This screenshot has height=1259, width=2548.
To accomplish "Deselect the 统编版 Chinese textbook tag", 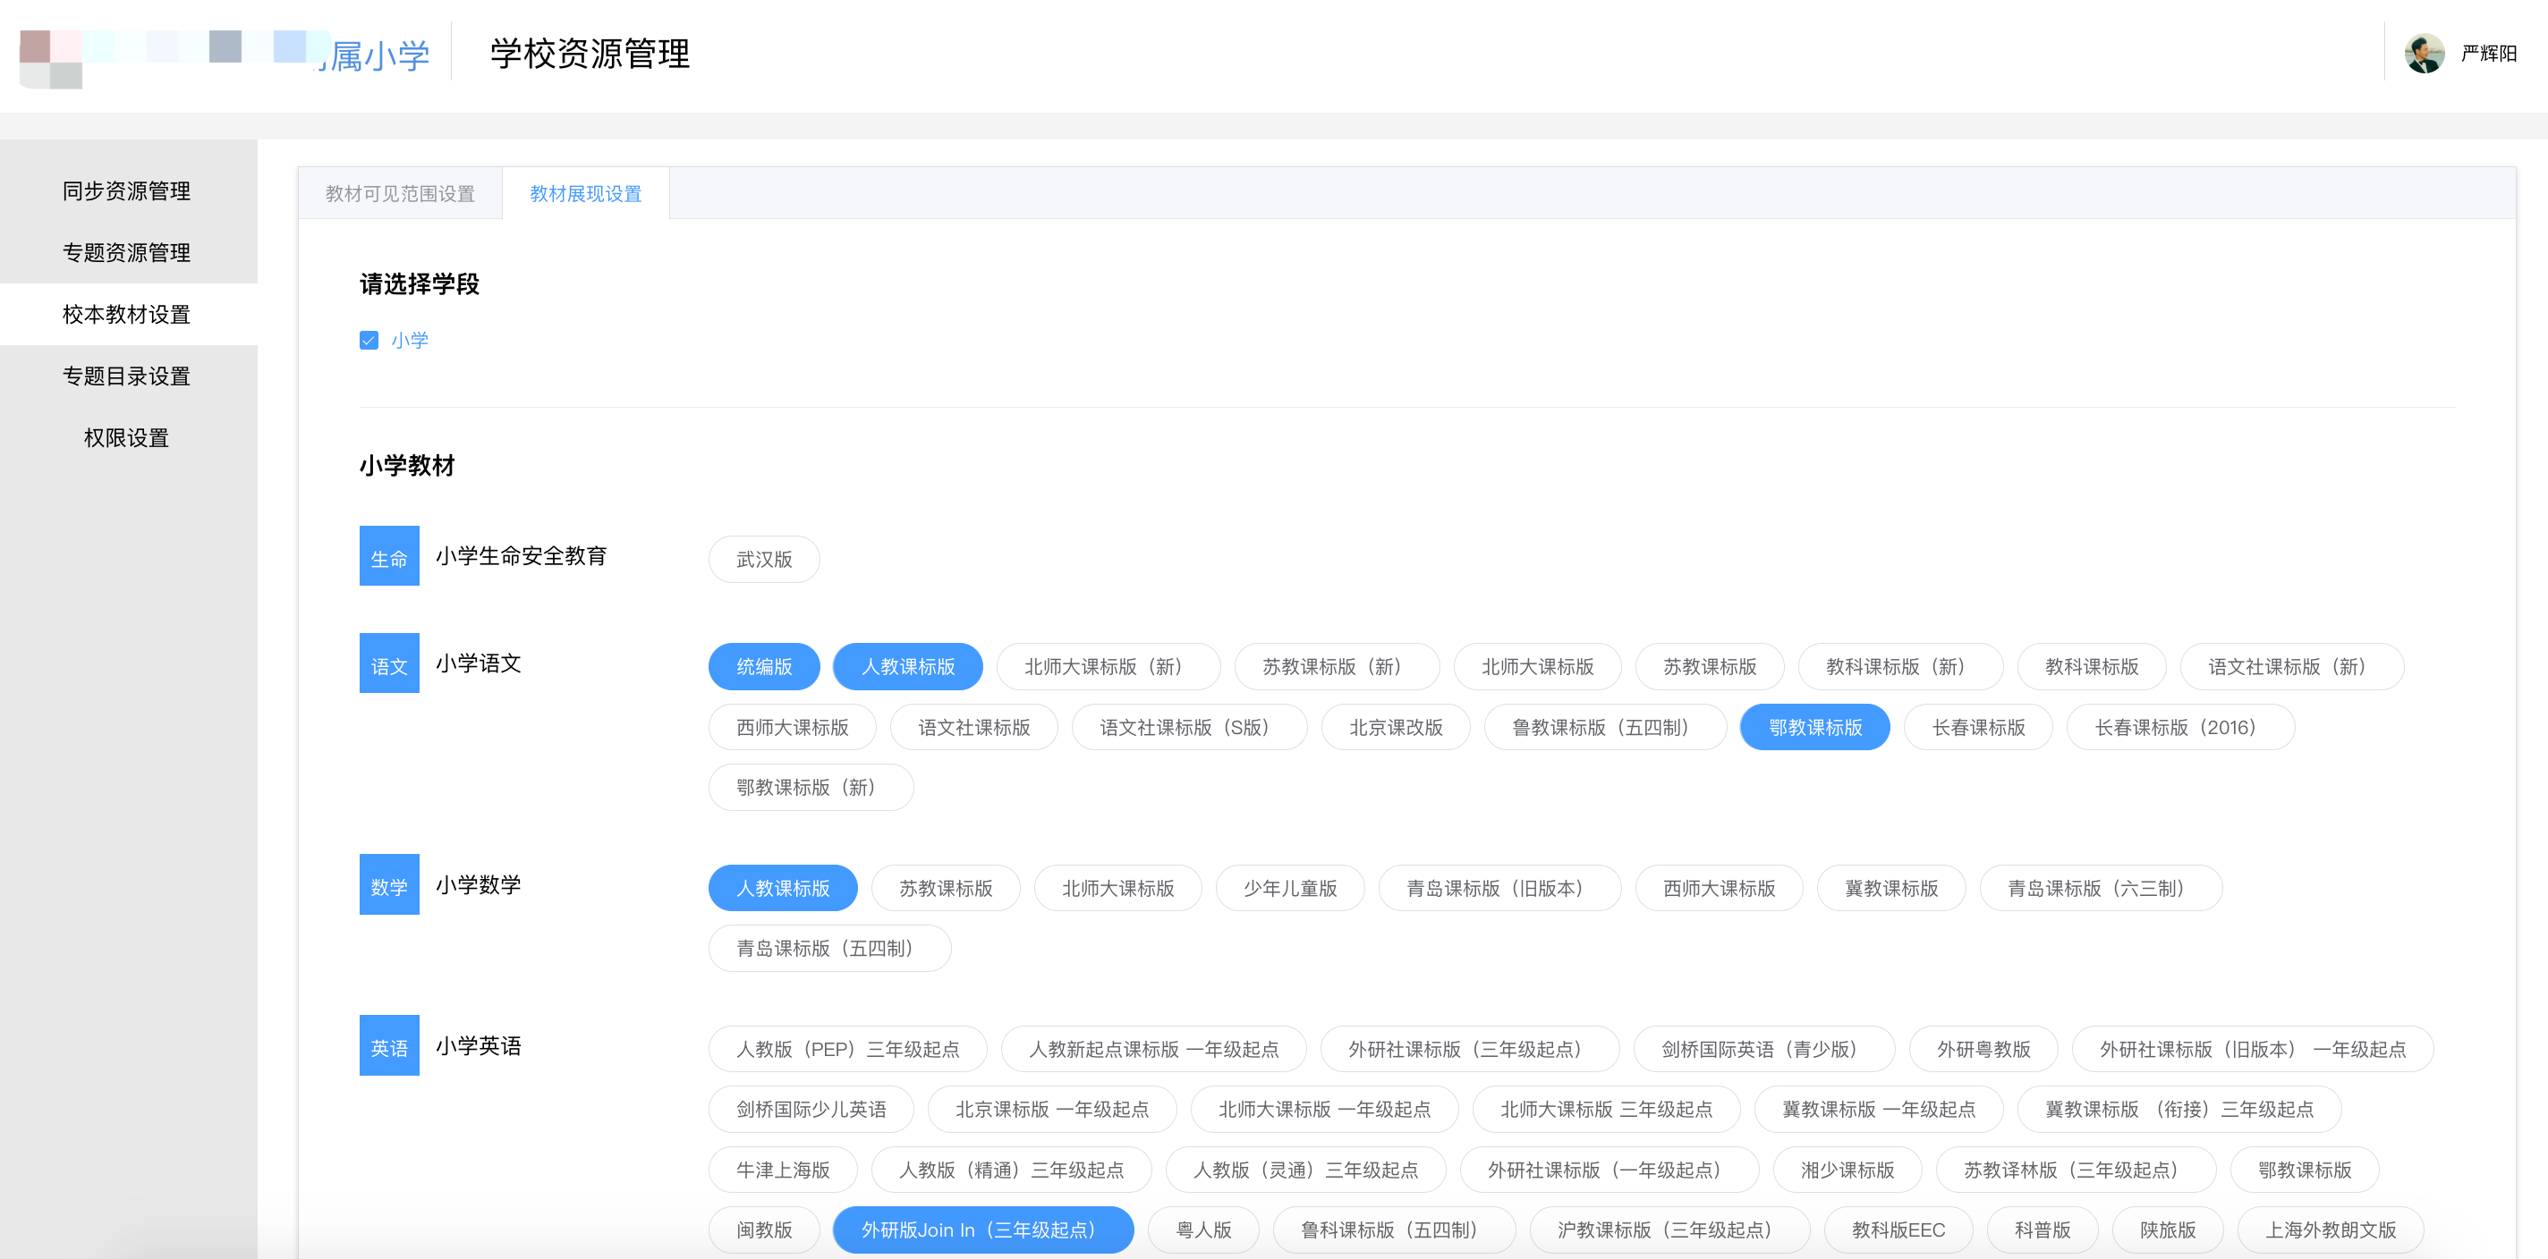I will [764, 667].
